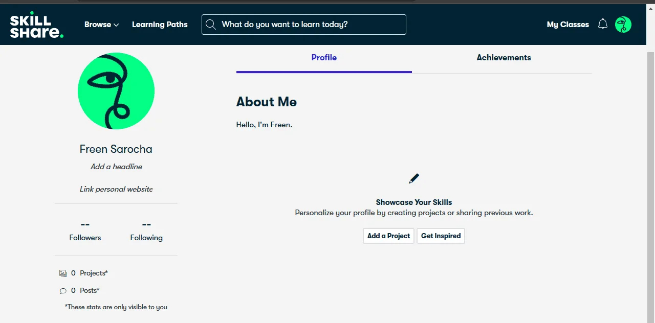The height and width of the screenshot is (323, 655).
Task: Click the Skillshare logo
Action: point(37,25)
